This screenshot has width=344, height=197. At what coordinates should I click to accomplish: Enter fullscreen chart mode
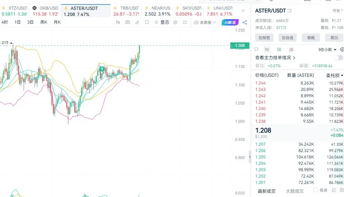(x=185, y=22)
